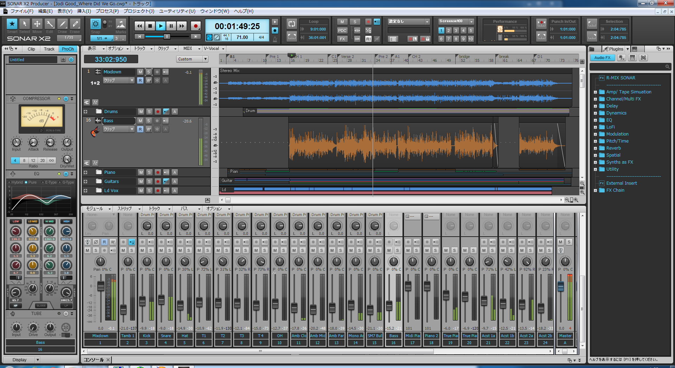675x368 pixels.
Task: Click the zoom-out magnifier beside the horizontal scrollbar
Action: coord(567,200)
